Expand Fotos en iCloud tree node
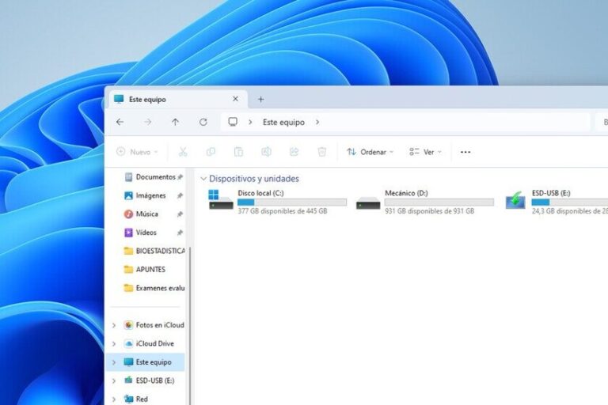 tap(114, 325)
